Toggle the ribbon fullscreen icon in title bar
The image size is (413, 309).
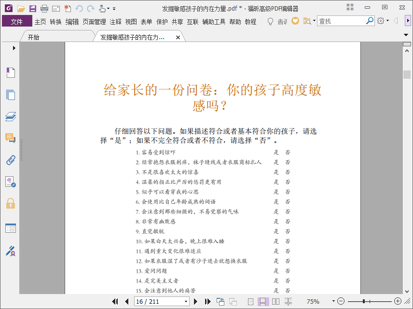coord(350,7)
